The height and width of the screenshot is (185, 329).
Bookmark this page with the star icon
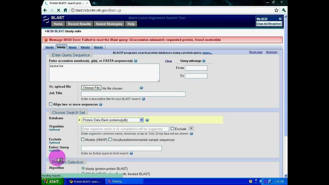(276, 10)
